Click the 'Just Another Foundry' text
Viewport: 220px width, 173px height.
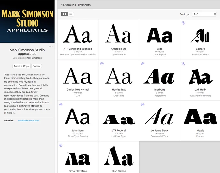click(200, 96)
